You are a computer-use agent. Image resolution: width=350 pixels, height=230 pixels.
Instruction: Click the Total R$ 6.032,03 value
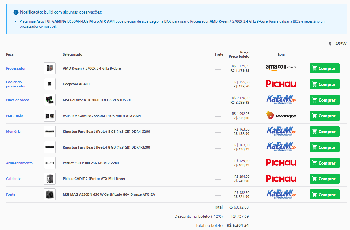(x=238, y=207)
